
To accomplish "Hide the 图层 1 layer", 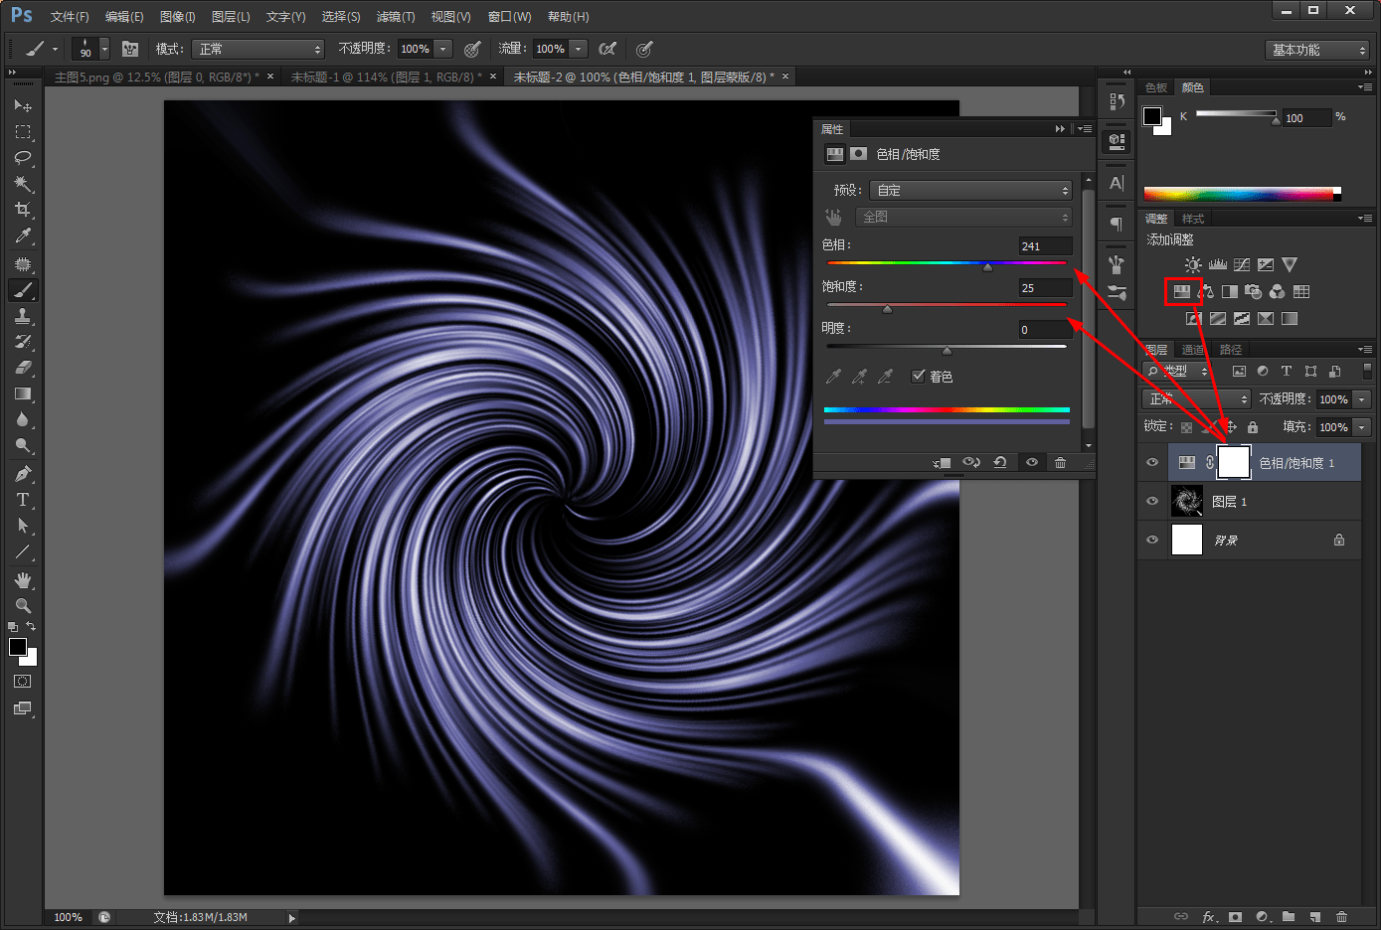I will click(1152, 501).
